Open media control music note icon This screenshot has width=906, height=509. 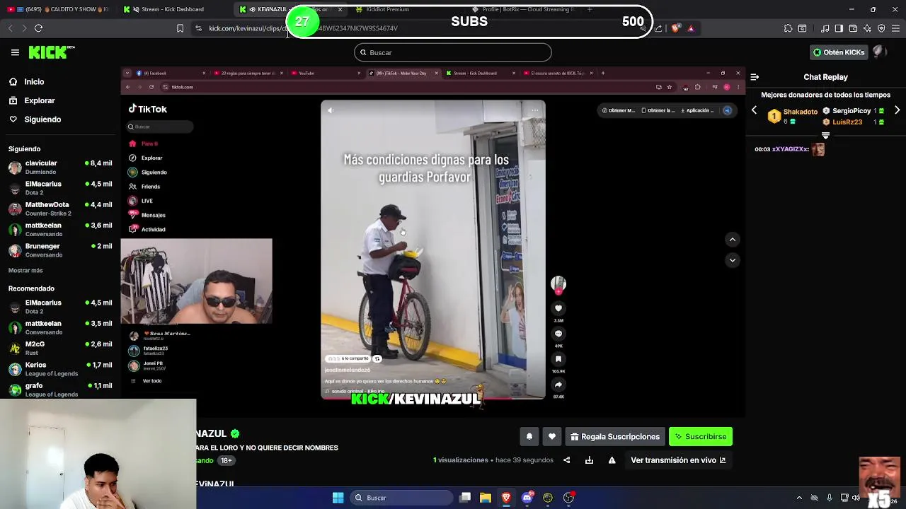825,28
